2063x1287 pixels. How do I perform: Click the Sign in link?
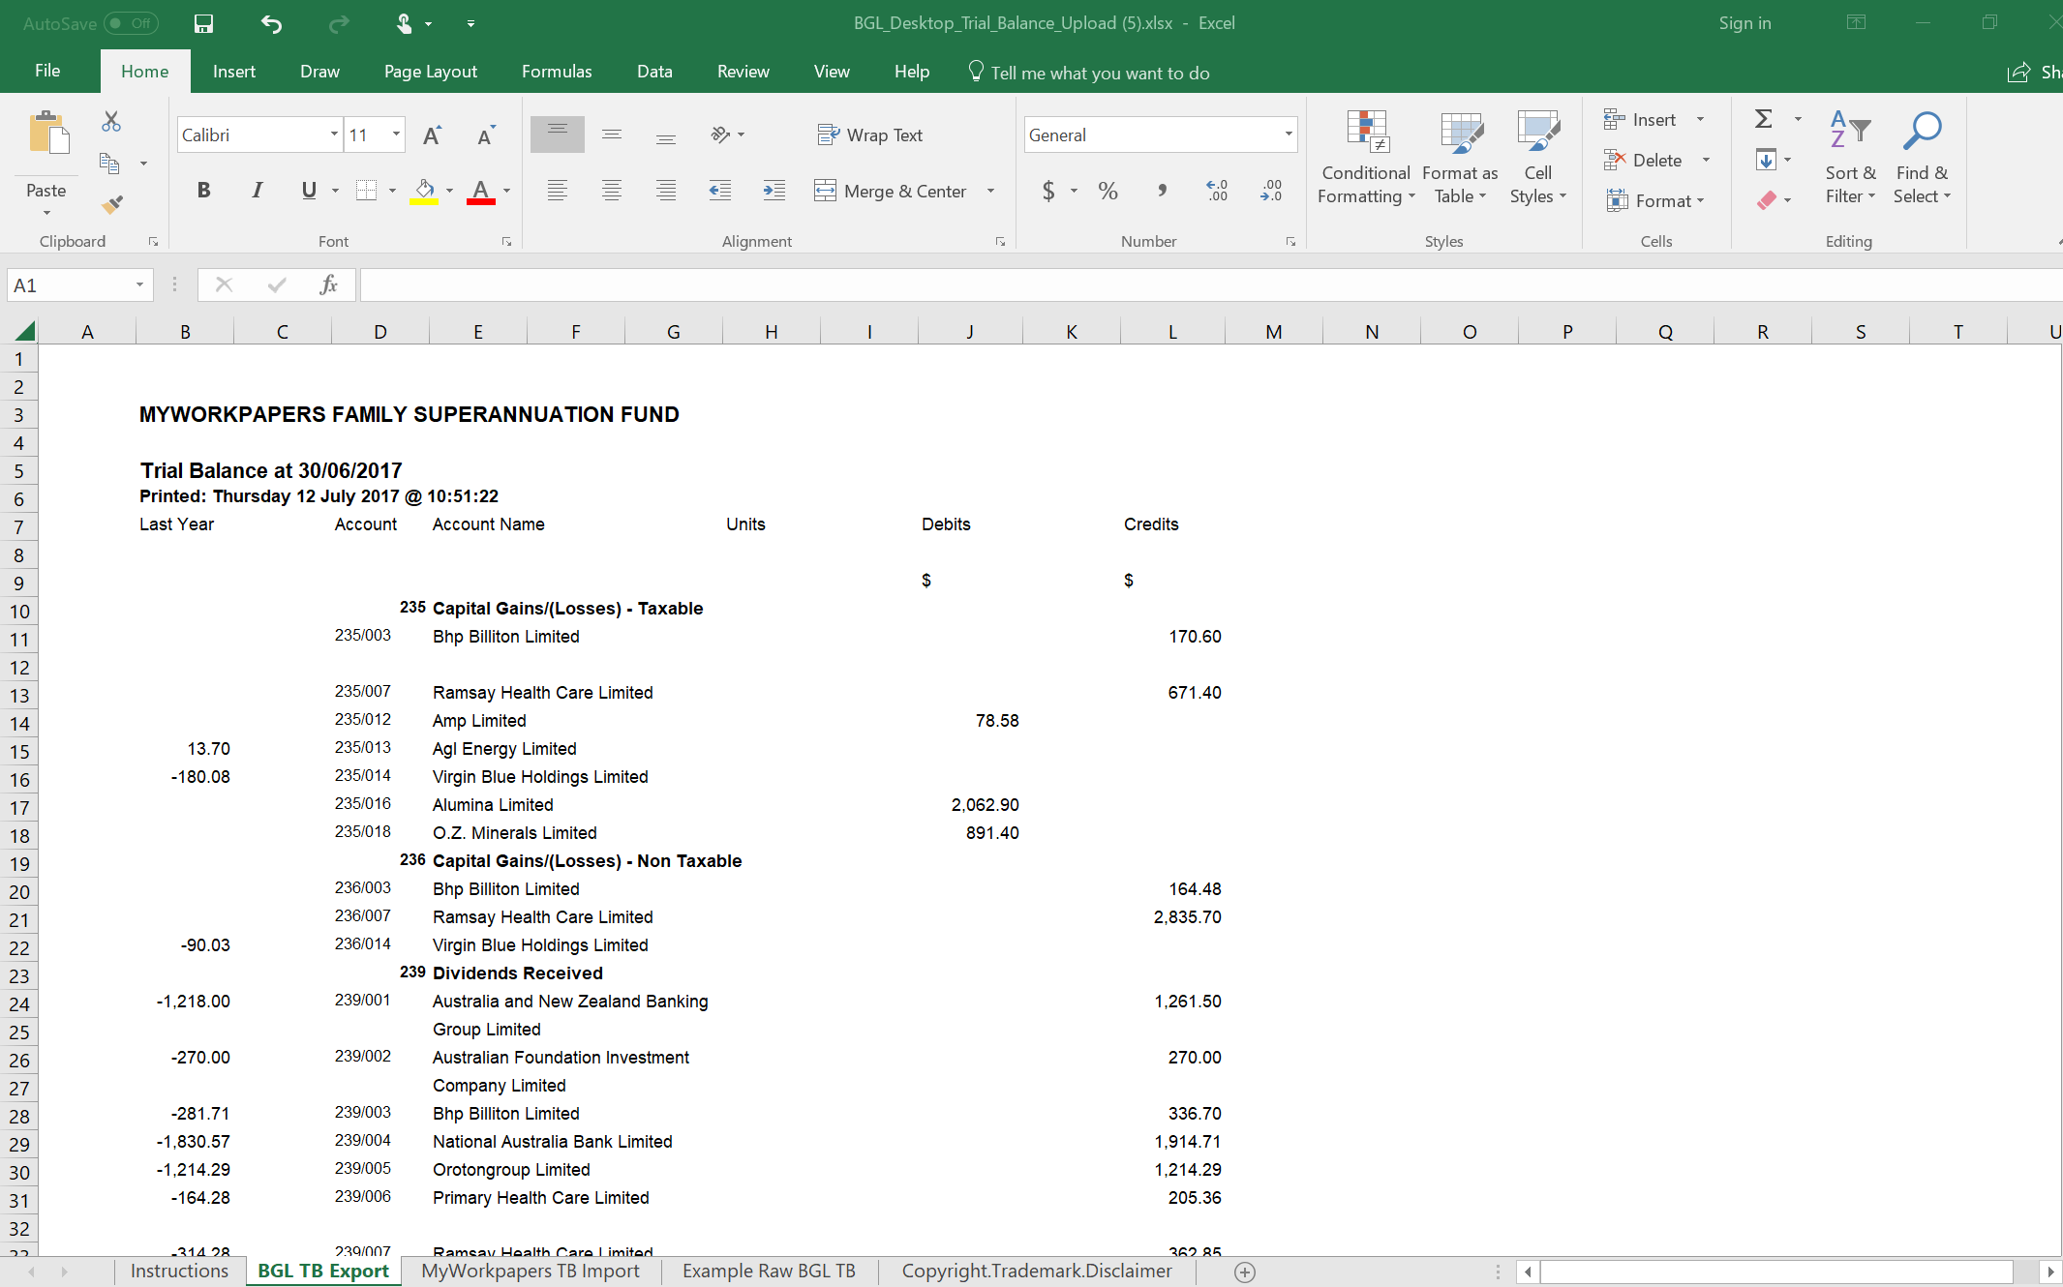pos(1744,23)
